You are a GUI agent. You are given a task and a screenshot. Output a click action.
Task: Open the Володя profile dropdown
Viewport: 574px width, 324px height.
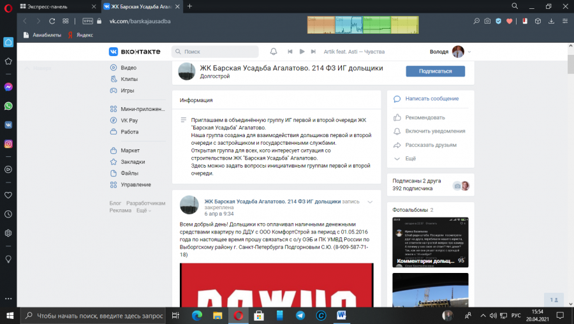pyautogui.click(x=450, y=52)
